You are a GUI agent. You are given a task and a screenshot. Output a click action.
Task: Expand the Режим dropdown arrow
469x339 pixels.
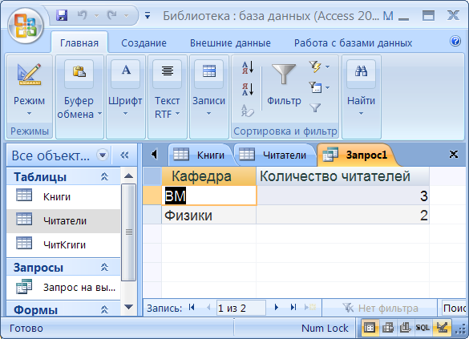tap(29, 113)
